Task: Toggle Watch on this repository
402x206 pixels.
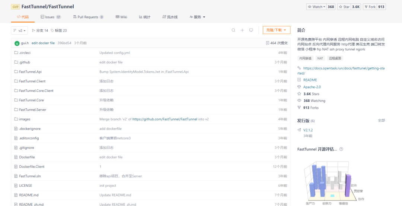Action: (316, 7)
